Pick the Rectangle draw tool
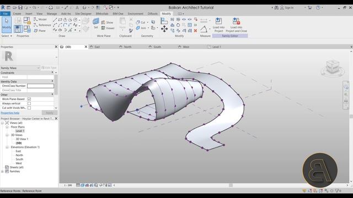 (60, 20)
